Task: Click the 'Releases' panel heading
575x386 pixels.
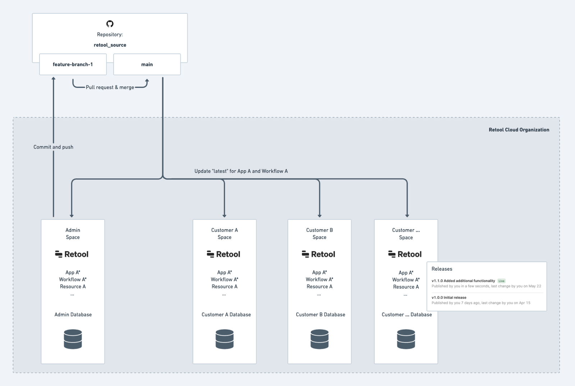Action: [442, 269]
